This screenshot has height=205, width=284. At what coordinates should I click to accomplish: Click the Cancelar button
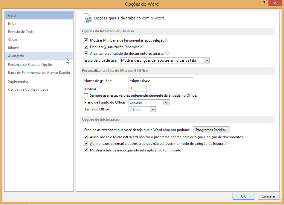point(268,196)
